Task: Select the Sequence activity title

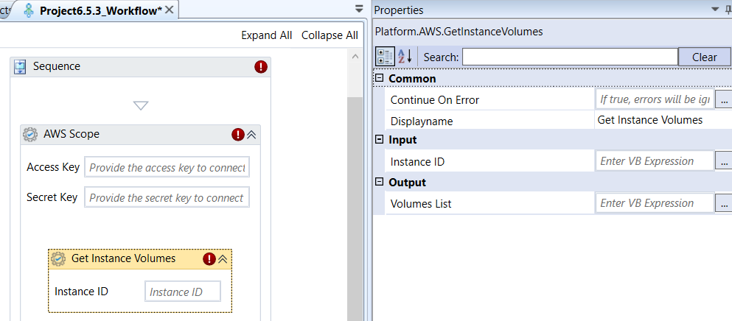Action: point(57,66)
